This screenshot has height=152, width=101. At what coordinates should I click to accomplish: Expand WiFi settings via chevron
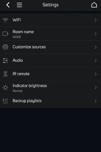click(x=95, y=20)
